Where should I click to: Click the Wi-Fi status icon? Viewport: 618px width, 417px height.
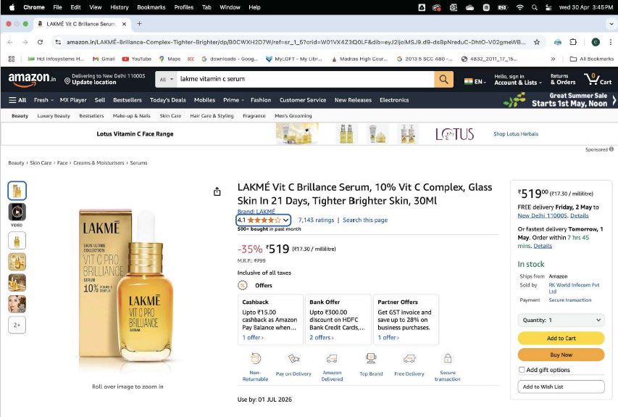point(520,7)
